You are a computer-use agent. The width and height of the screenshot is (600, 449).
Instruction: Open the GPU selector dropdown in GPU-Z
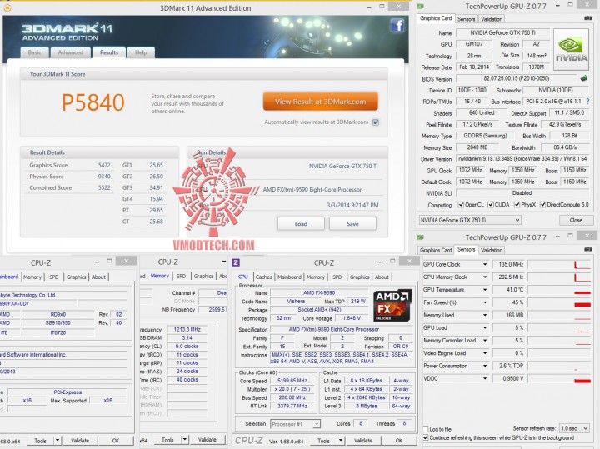coord(470,220)
